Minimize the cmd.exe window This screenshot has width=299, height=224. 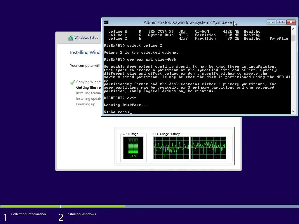pyautogui.click(x=271, y=22)
